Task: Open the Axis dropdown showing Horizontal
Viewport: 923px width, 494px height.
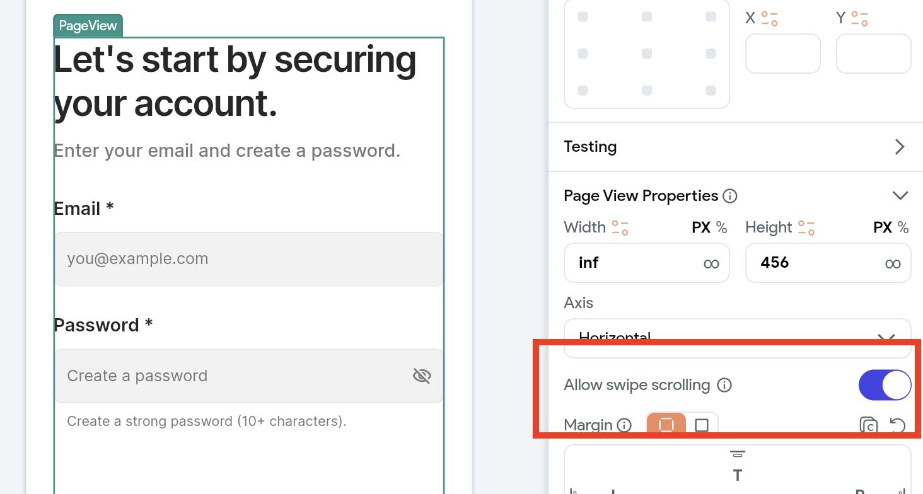Action: [x=737, y=338]
